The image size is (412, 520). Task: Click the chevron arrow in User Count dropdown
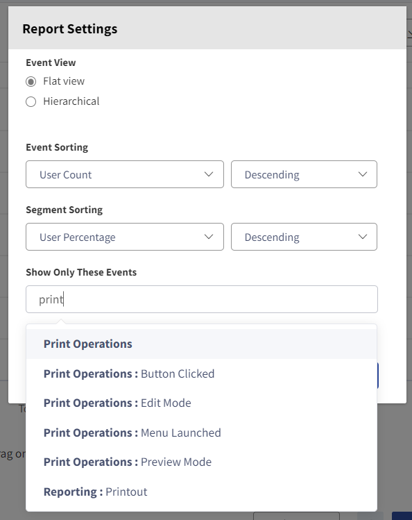(x=209, y=174)
